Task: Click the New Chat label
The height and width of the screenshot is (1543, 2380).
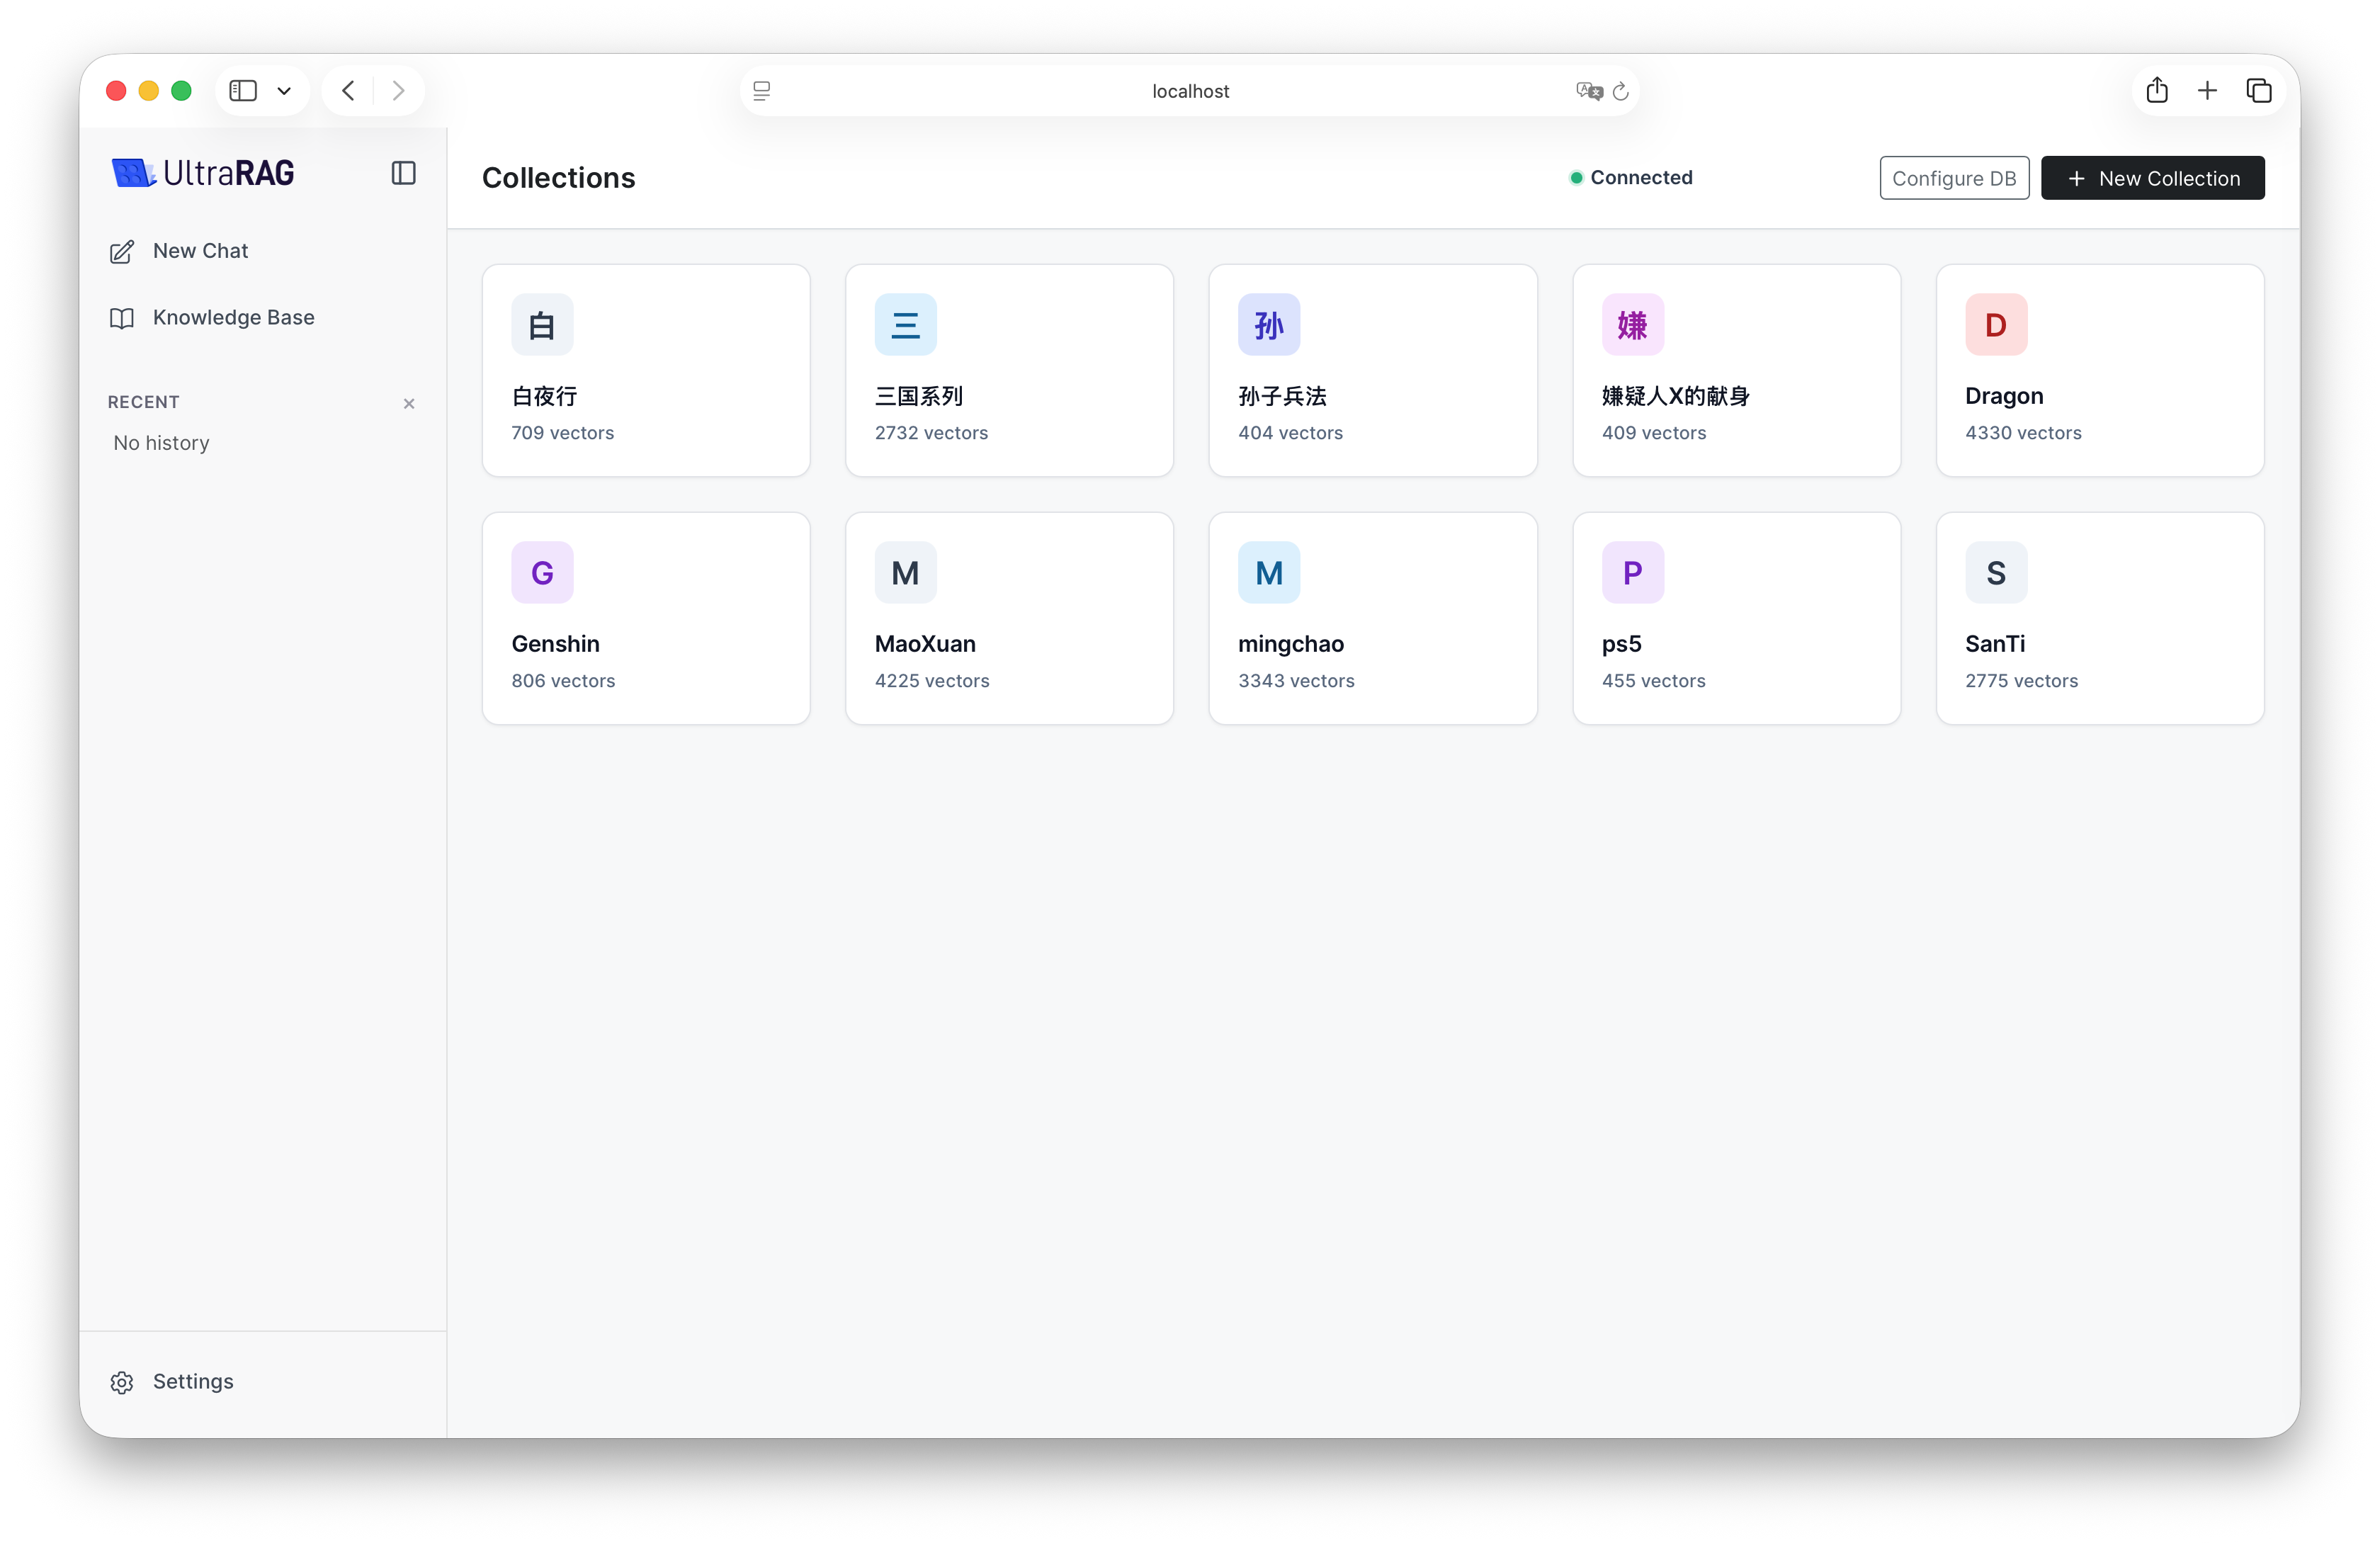Action: 200,251
